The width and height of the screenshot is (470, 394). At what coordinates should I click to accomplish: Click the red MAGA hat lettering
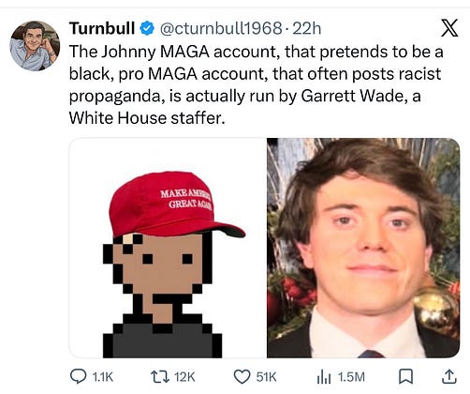186,199
